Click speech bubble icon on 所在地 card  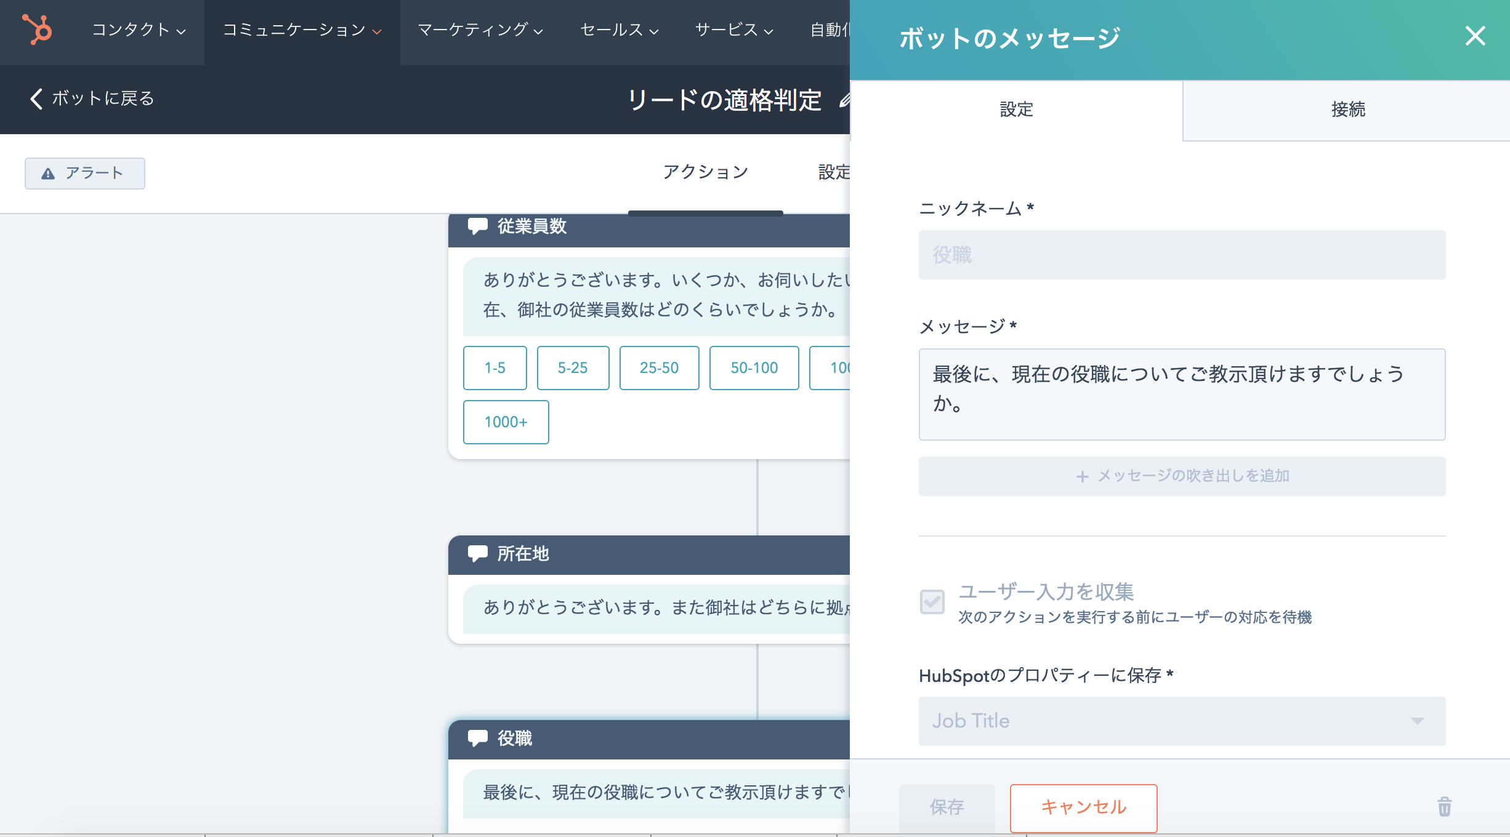(x=478, y=553)
